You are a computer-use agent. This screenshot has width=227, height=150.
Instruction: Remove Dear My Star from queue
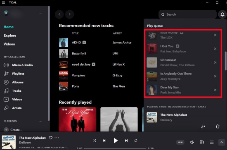[x=215, y=90]
